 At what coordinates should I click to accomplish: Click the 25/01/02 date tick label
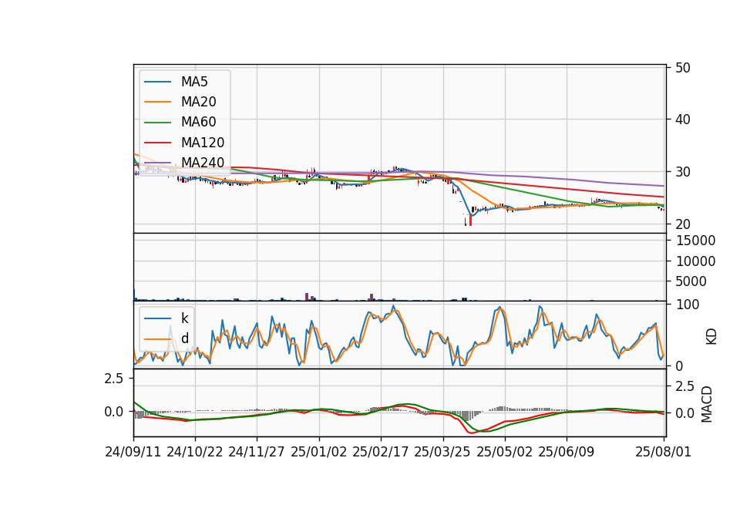tap(318, 452)
